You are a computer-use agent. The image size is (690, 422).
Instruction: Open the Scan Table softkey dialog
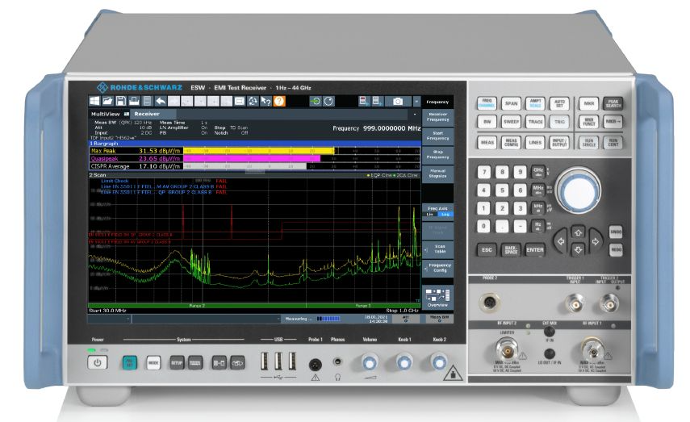coord(437,249)
